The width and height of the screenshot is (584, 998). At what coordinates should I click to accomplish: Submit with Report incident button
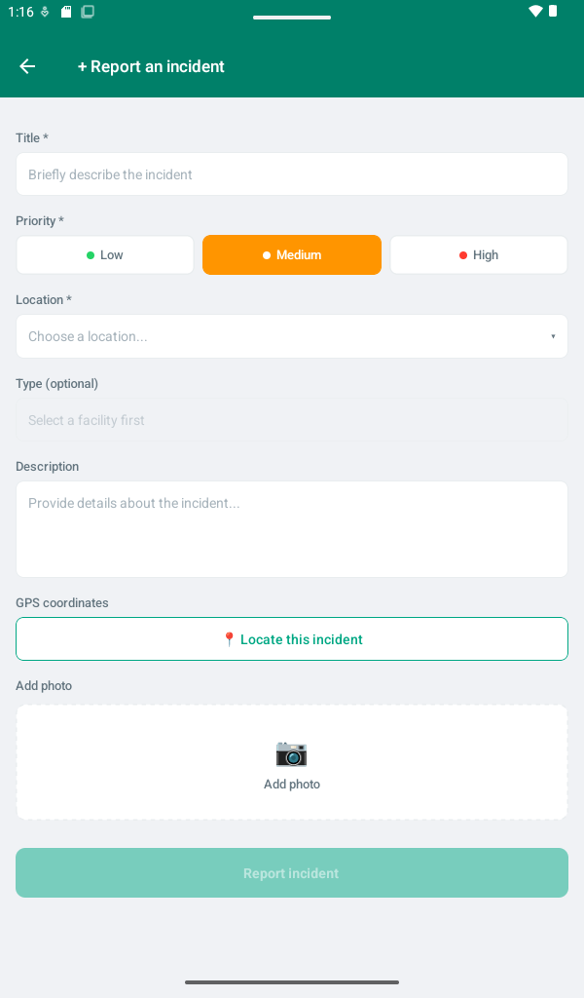tap(292, 872)
